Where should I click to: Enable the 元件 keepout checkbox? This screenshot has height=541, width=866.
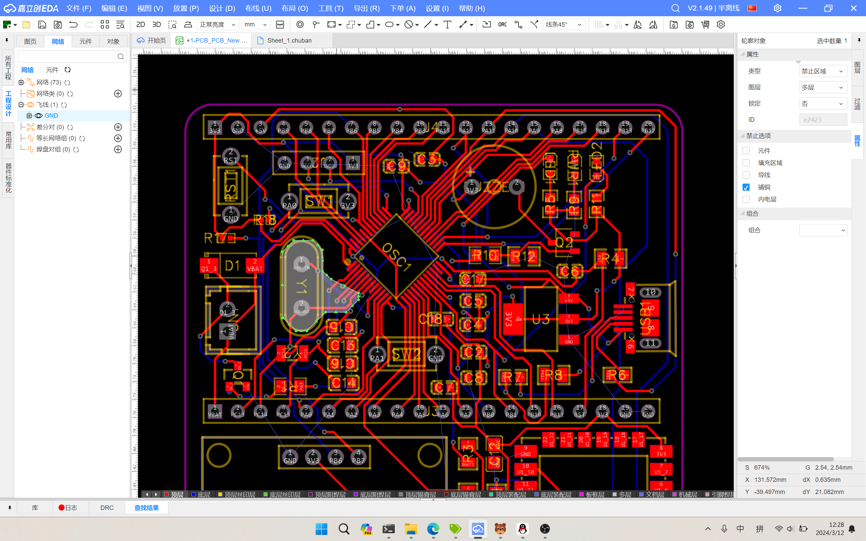tap(746, 151)
